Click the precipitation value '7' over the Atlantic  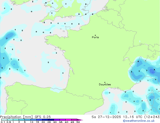(7, 39)
